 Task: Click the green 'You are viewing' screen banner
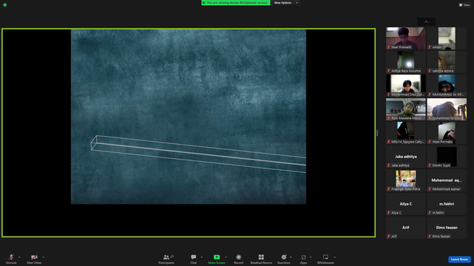pyautogui.click(x=236, y=3)
